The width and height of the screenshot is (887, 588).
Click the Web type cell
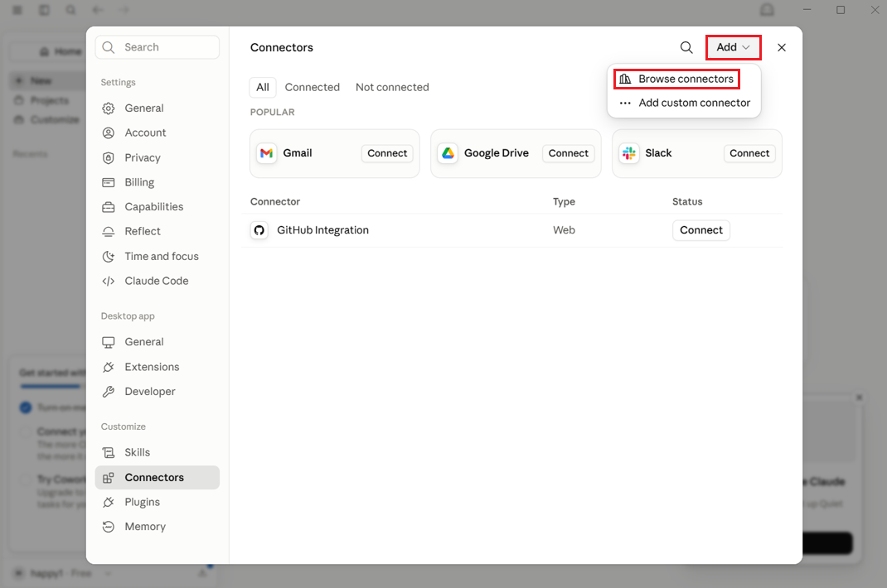(564, 230)
